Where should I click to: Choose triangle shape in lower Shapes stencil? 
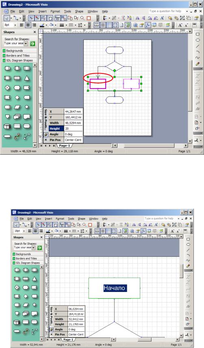tap(34, 279)
